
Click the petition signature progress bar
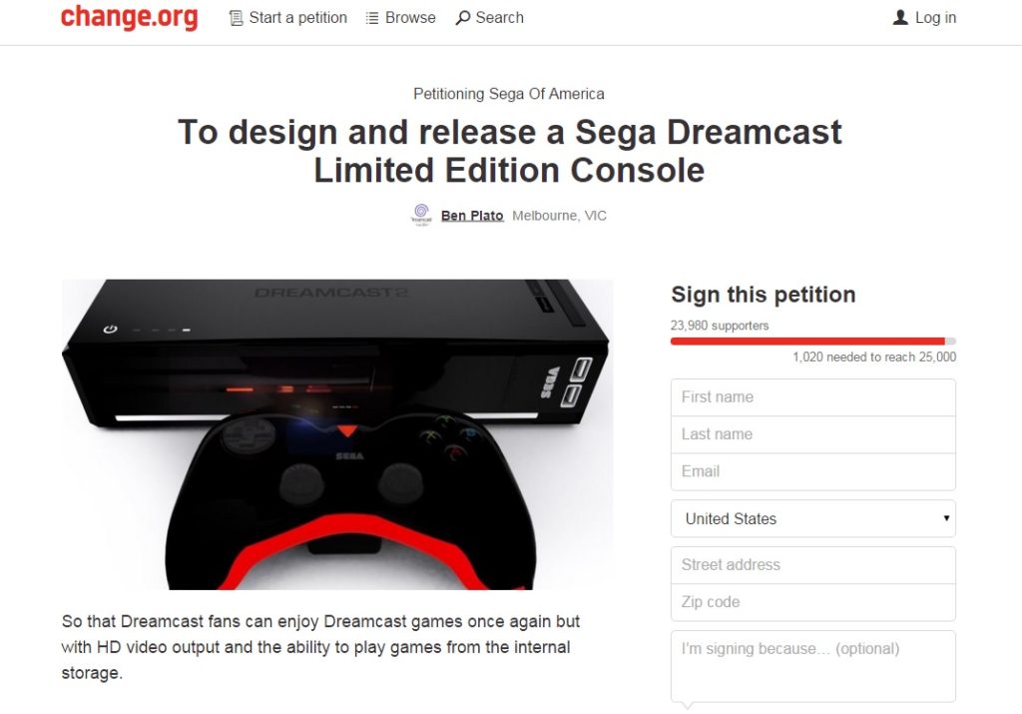tap(812, 341)
